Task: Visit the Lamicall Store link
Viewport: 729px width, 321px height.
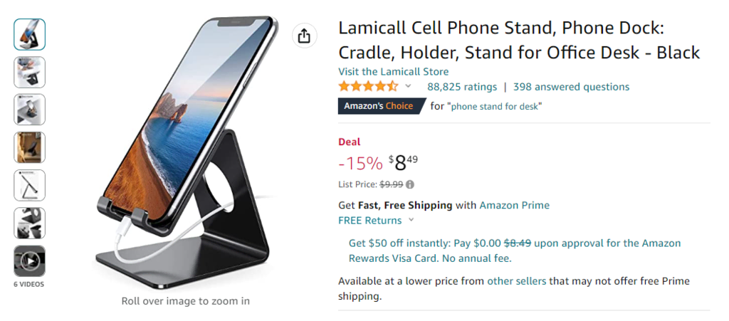Action: coord(393,71)
